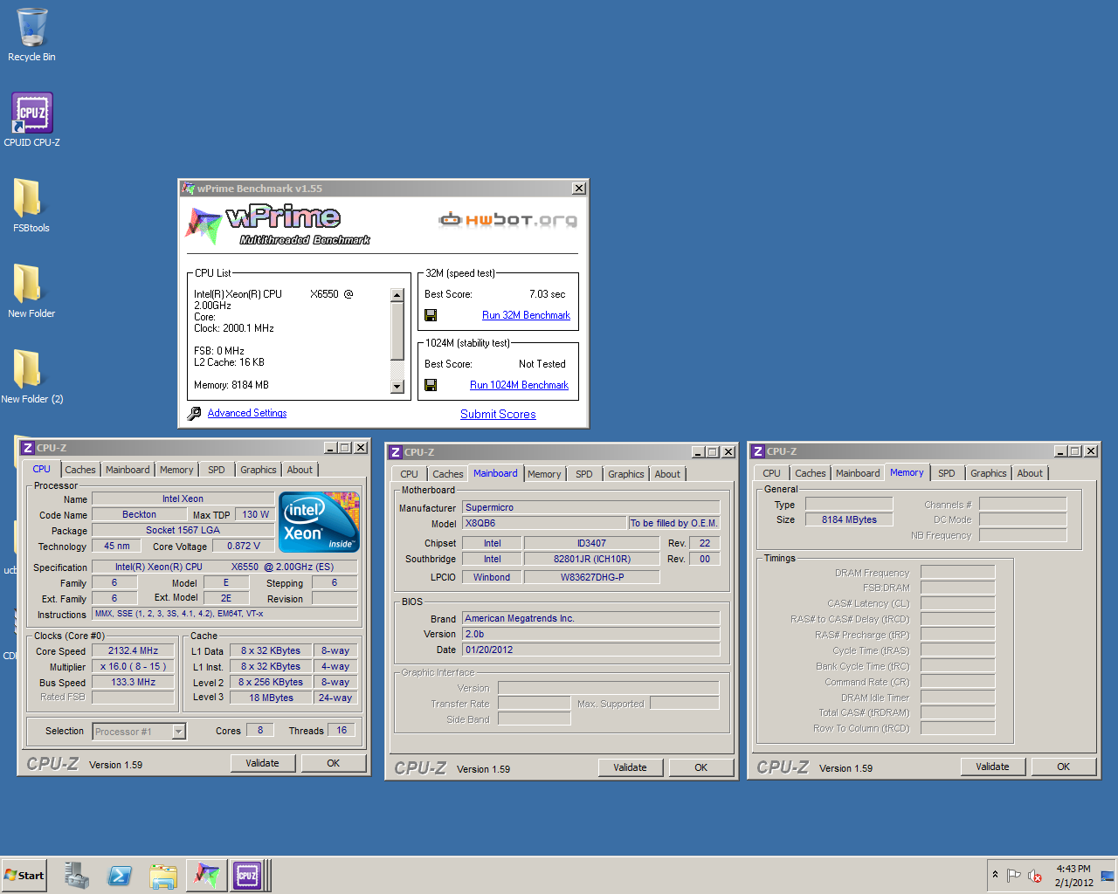The height and width of the screenshot is (894, 1118).
Task: Click the Manufacturer value Supermicro
Action: click(x=590, y=507)
